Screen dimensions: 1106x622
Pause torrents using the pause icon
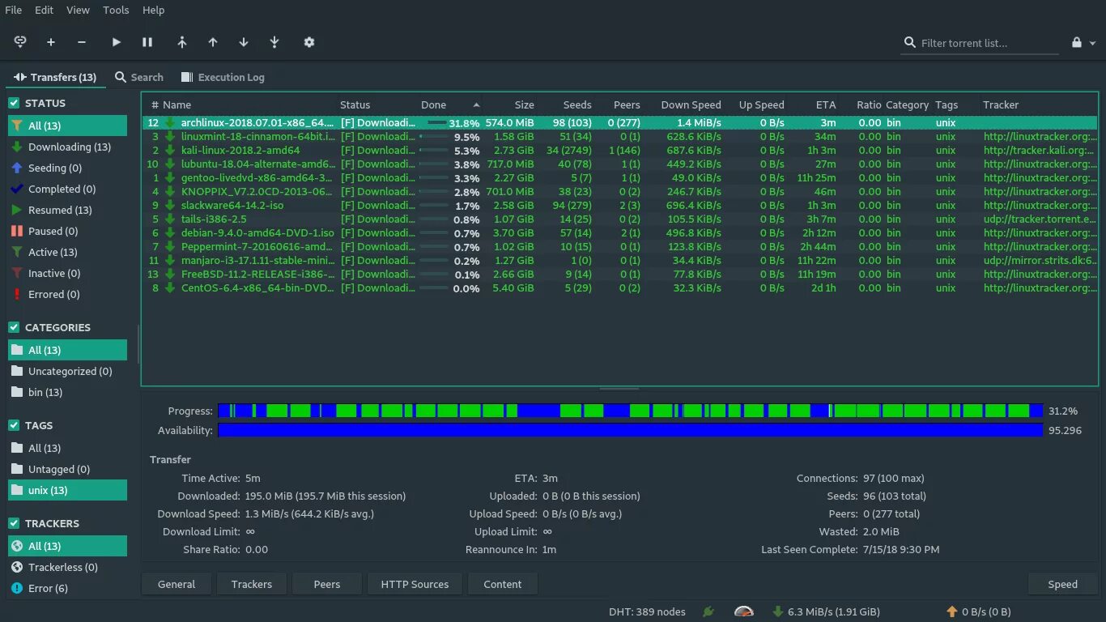point(147,42)
